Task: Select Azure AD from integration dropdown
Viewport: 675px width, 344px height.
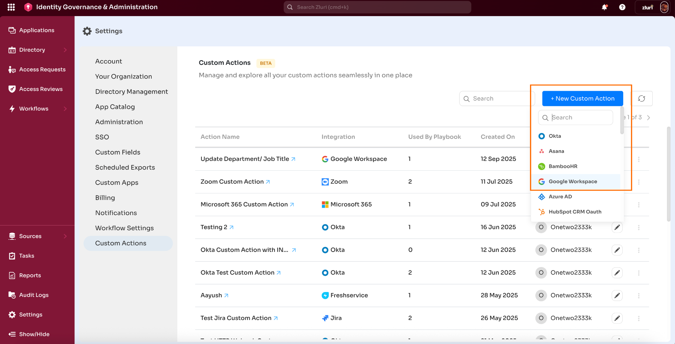Action: 576,197
